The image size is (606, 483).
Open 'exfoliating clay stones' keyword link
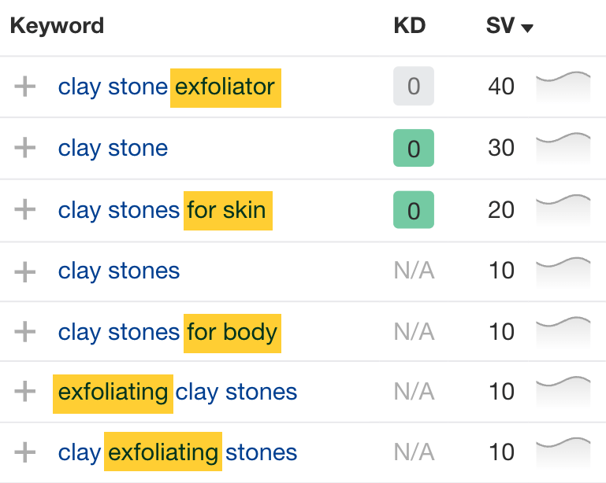tap(177, 392)
